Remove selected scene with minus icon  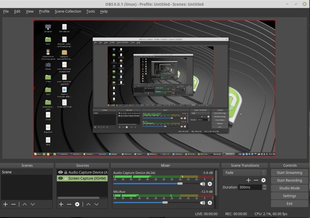click(x=13, y=204)
